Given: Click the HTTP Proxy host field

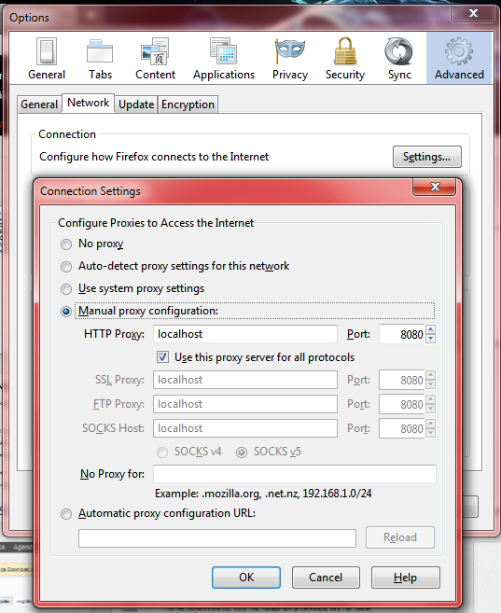Looking at the screenshot, I should [245, 334].
